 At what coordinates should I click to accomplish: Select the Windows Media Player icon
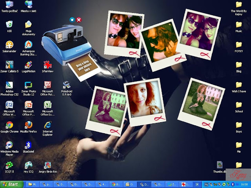(9, 149)
